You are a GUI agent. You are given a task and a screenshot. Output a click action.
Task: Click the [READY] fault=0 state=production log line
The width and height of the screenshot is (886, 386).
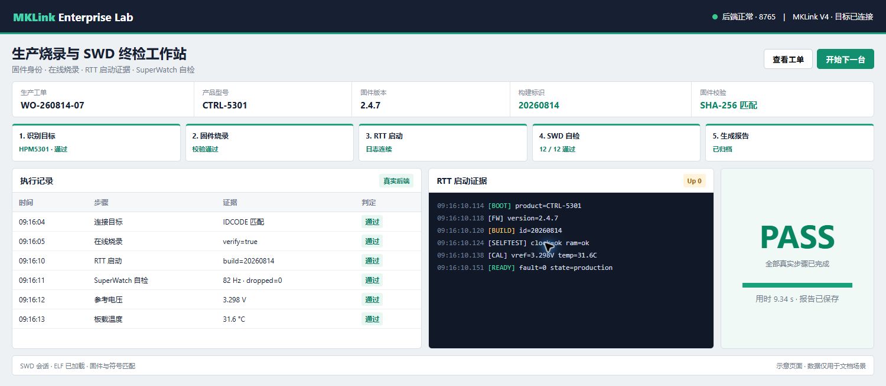525,268
